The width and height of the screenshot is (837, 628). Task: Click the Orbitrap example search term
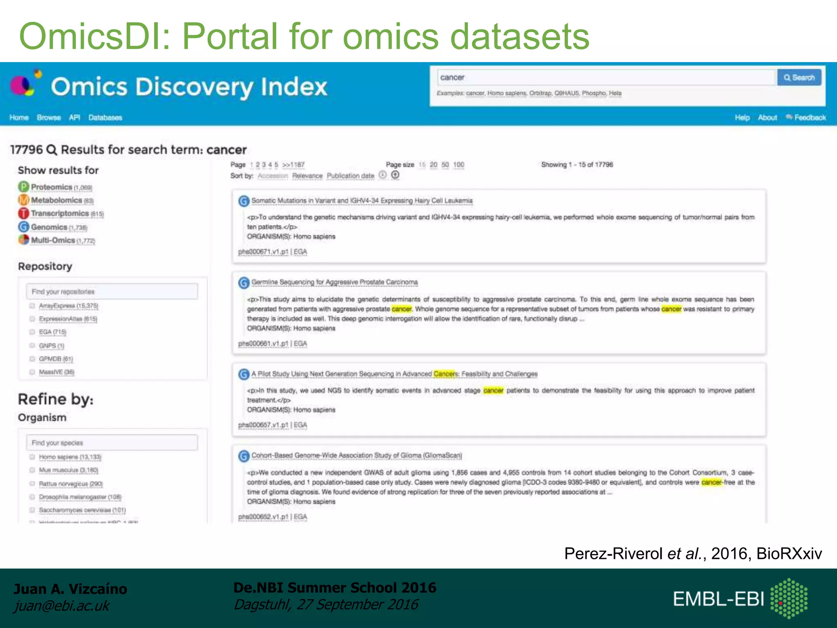pos(540,93)
